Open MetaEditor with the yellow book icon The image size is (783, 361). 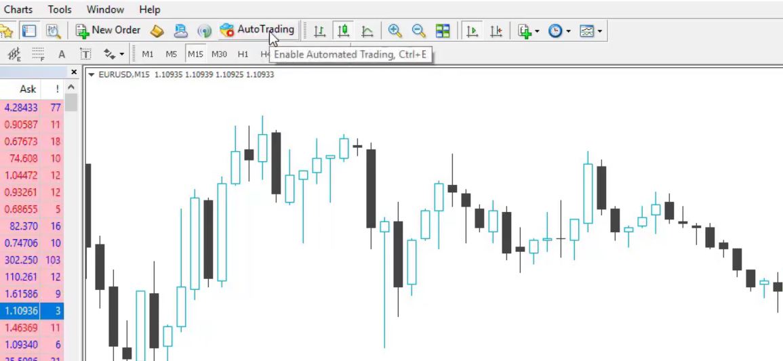pyautogui.click(x=157, y=31)
